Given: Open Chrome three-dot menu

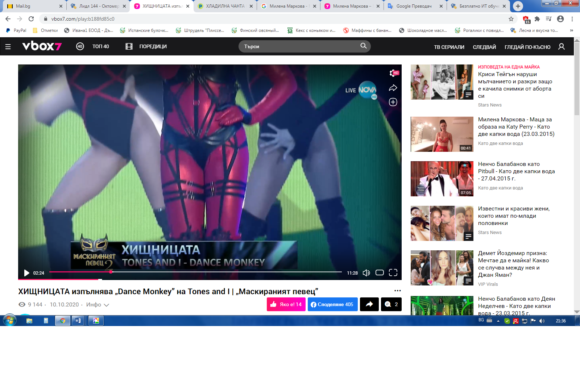Looking at the screenshot, I should point(572,19).
